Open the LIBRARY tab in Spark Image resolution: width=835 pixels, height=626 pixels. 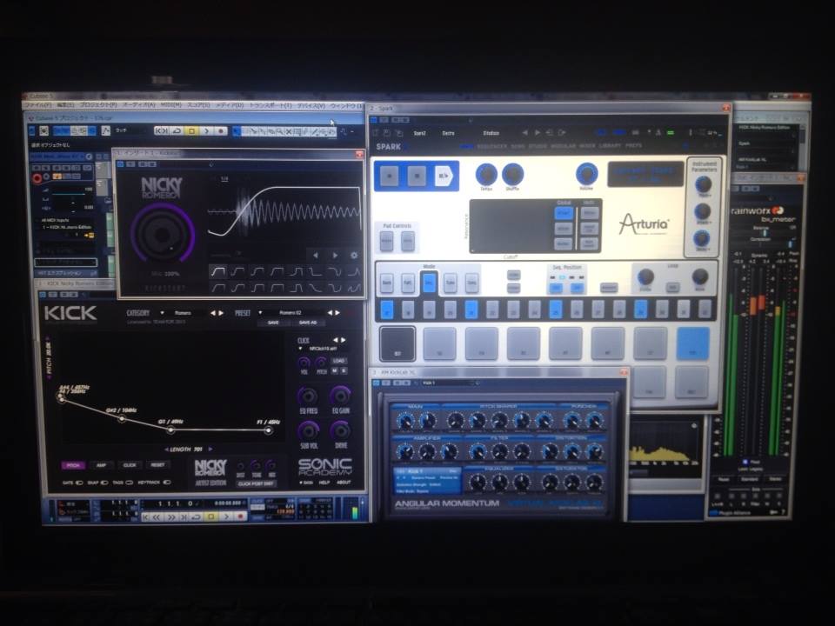coord(611,146)
